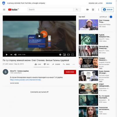Open the hamburger guide menu
Viewport: 117px width, 117px height.
point(4,10)
